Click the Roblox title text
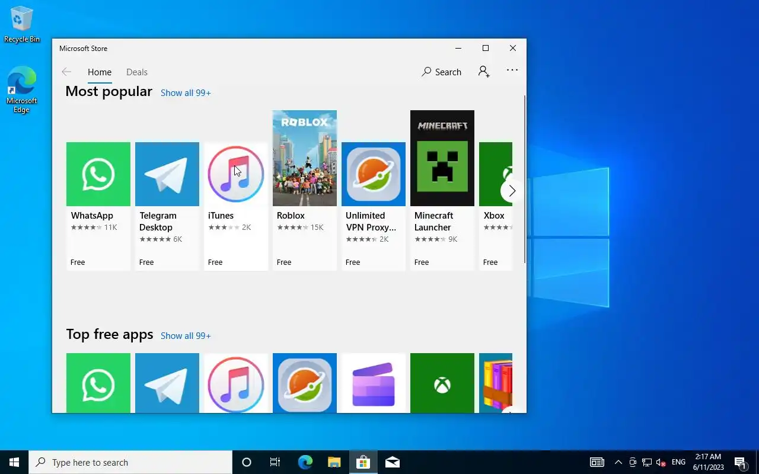The width and height of the screenshot is (759, 474). coord(291,216)
